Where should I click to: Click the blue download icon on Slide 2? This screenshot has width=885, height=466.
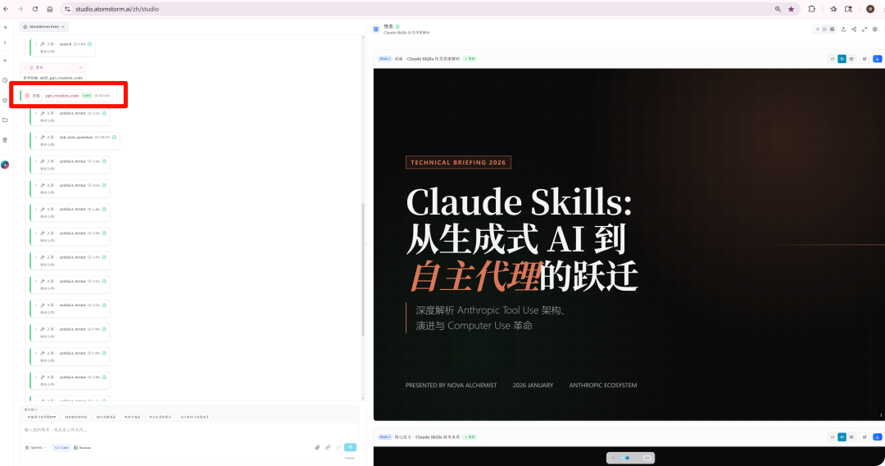(x=877, y=437)
